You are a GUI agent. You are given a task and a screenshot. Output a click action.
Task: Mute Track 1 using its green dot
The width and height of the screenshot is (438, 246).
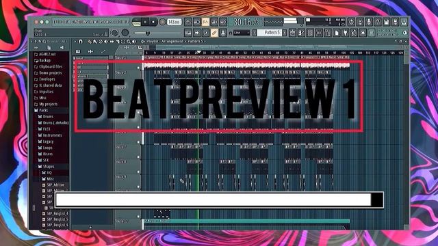(x=138, y=68)
